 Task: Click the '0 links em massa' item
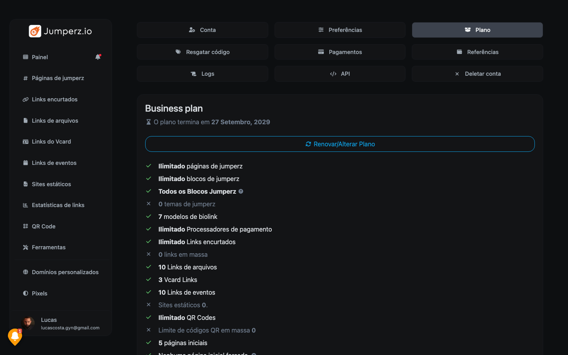point(183,254)
